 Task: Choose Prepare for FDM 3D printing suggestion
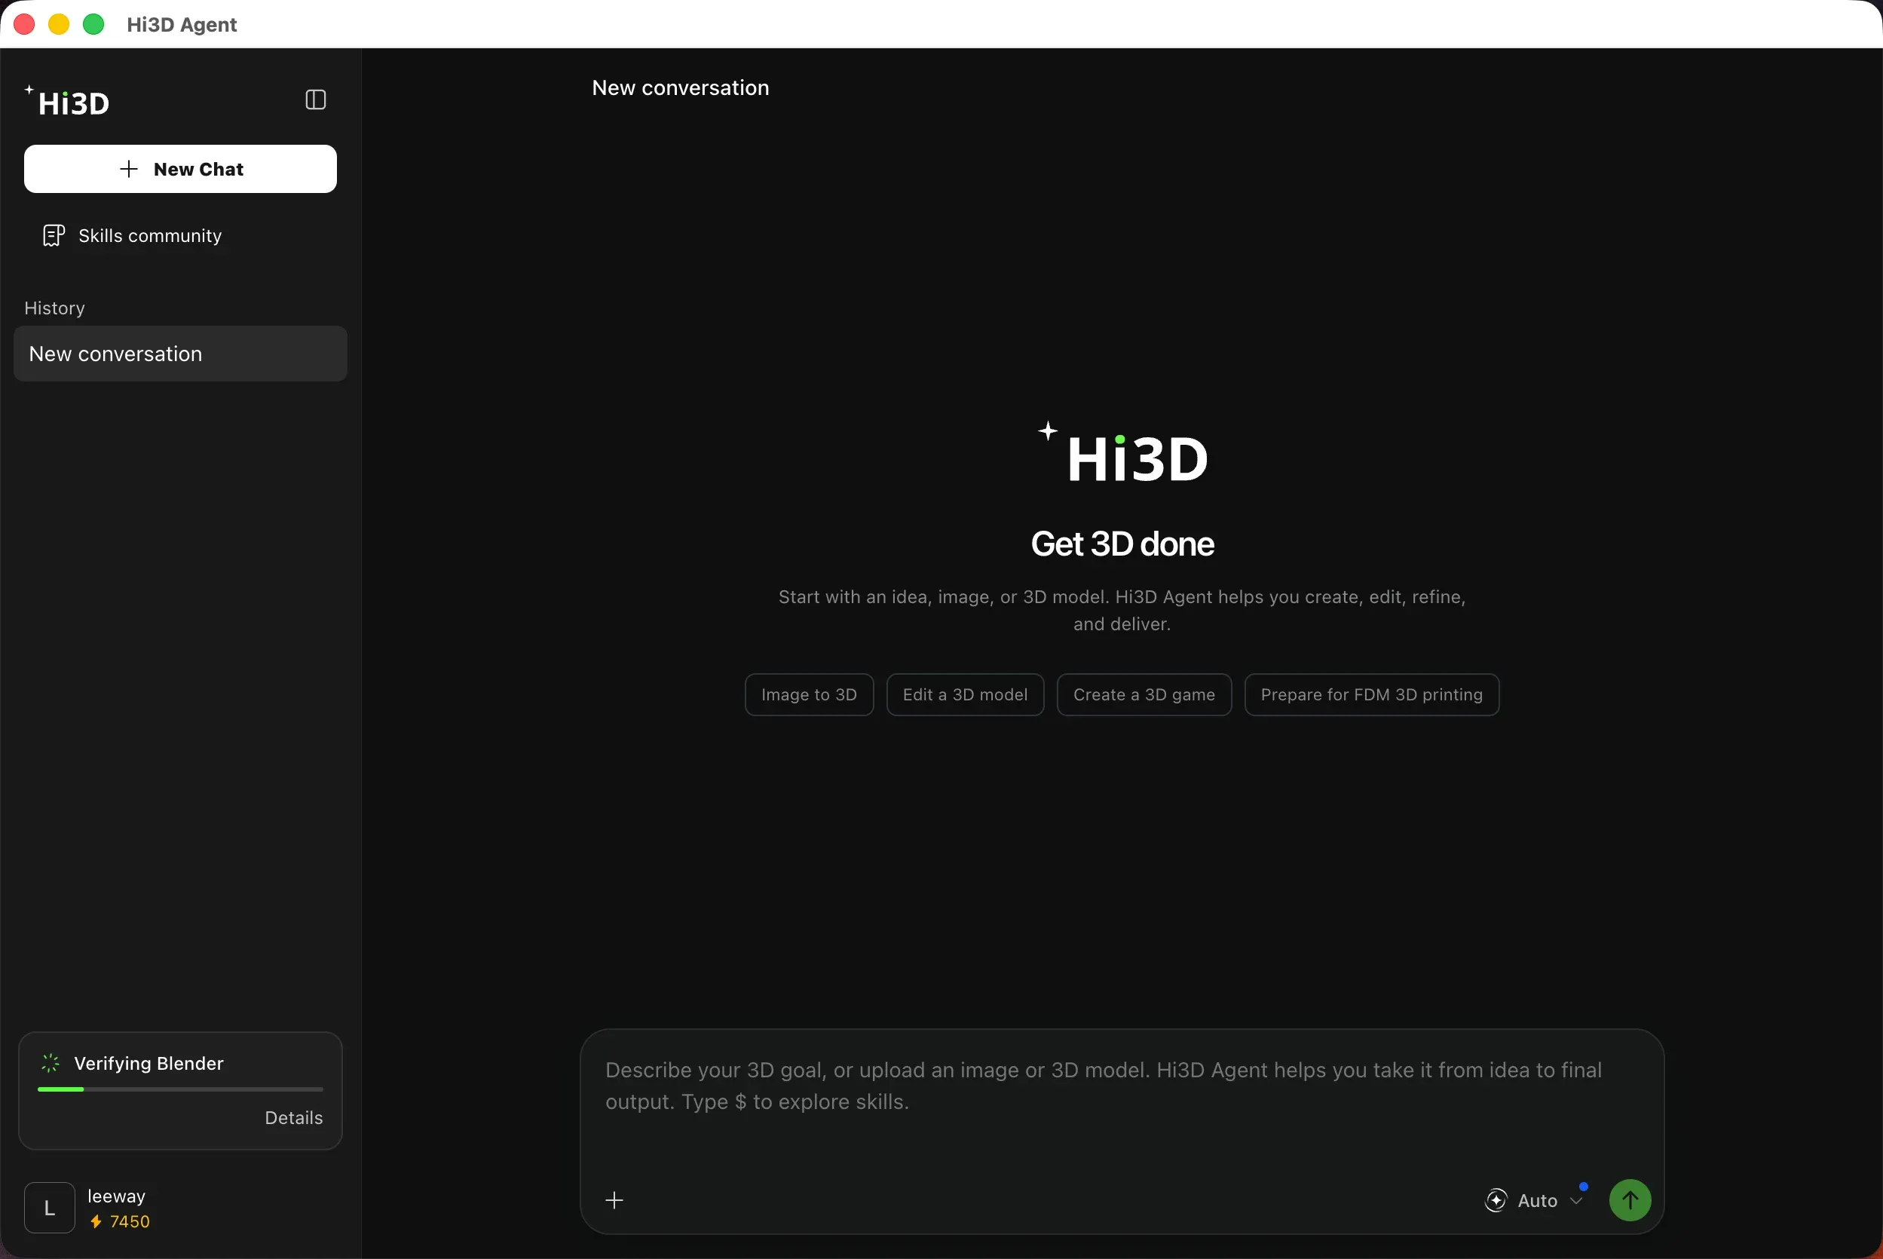[x=1371, y=694]
